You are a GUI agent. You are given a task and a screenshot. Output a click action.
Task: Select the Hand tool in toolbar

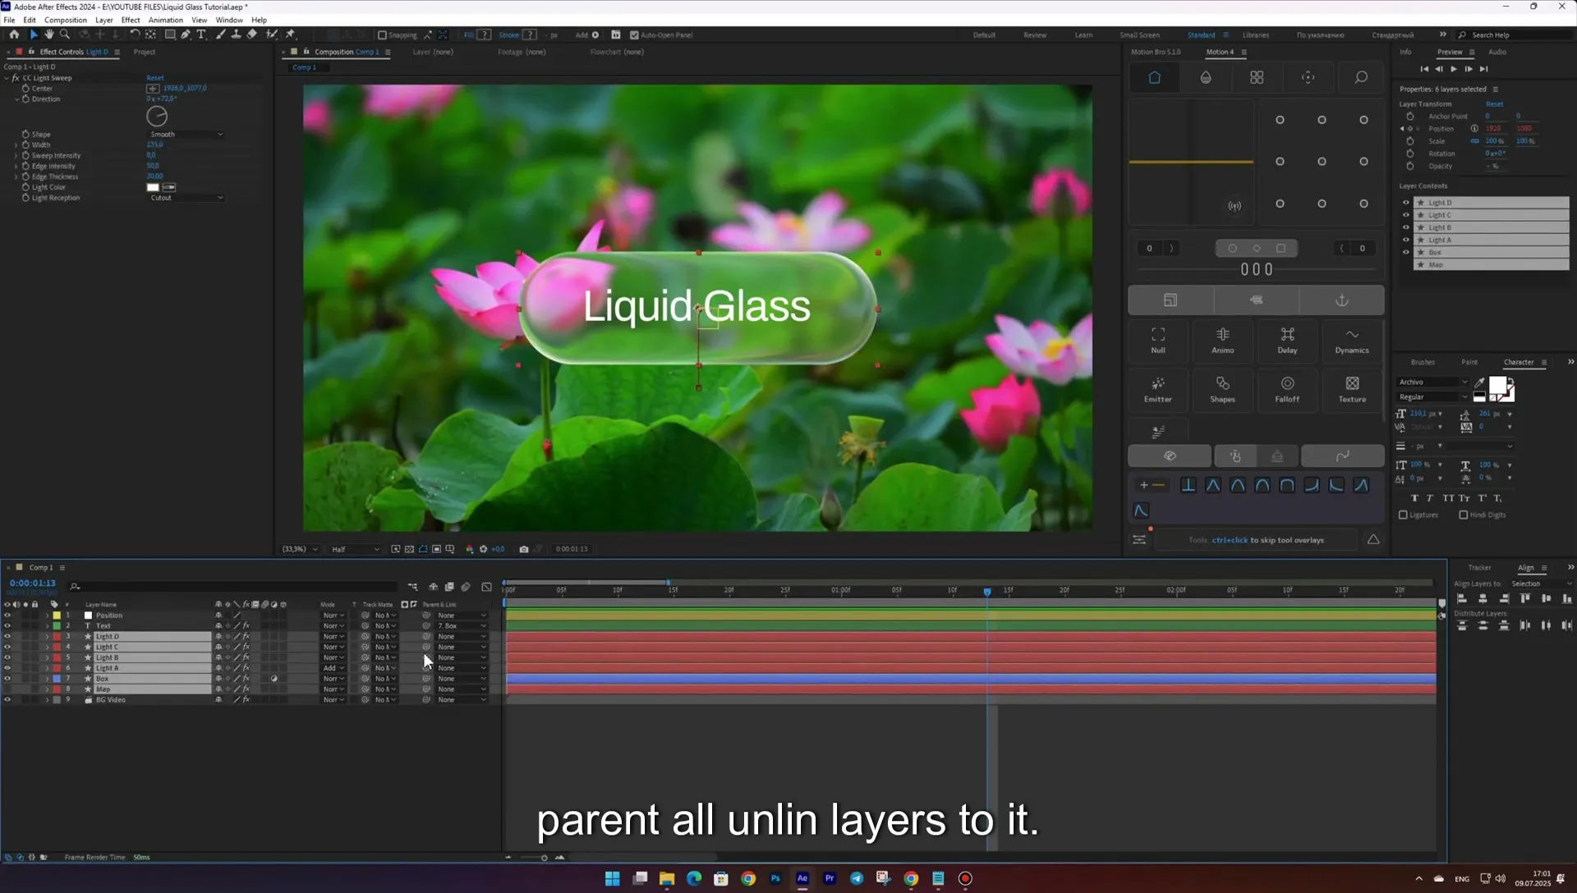pyautogui.click(x=49, y=34)
